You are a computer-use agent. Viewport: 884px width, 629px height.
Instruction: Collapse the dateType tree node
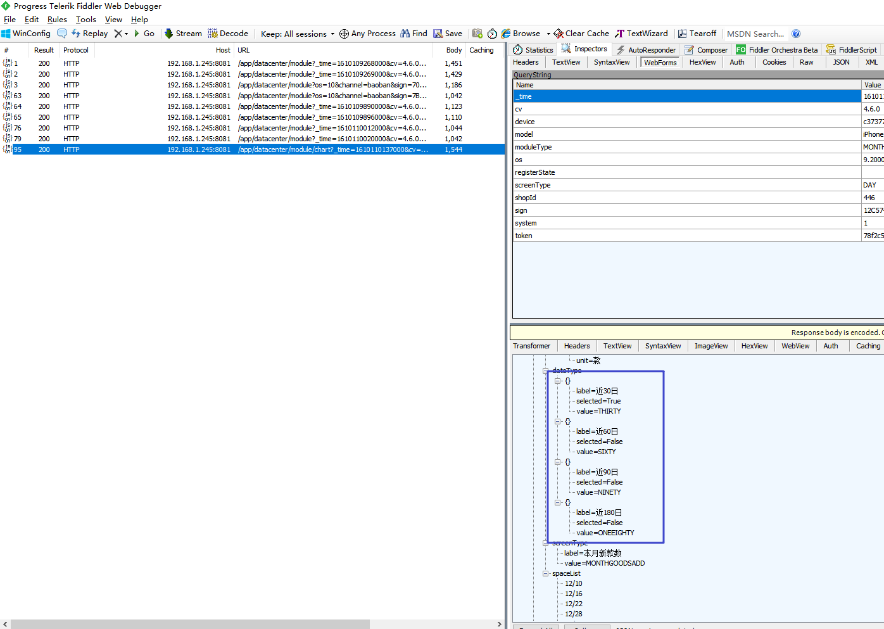[546, 371]
